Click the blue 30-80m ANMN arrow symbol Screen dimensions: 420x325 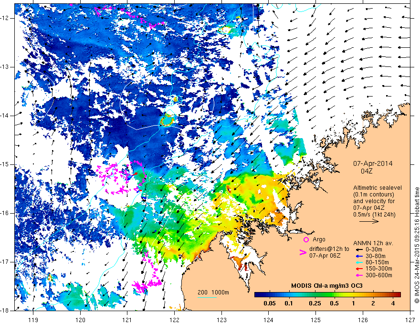click(358, 256)
